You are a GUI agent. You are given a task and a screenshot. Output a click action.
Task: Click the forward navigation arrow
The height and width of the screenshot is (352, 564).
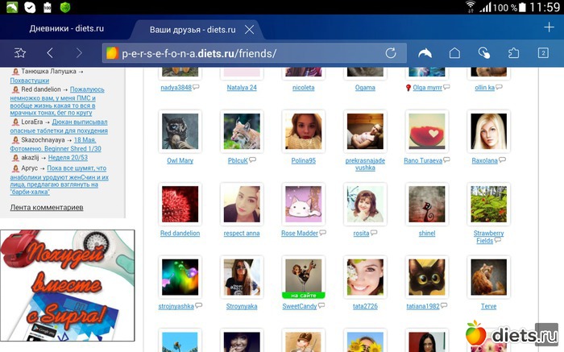(79, 53)
